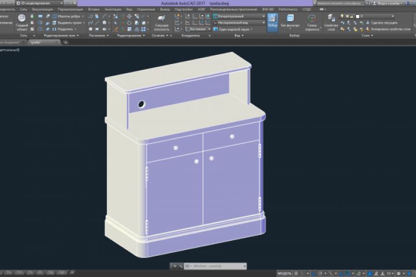Click the layer color swatch

358,16
